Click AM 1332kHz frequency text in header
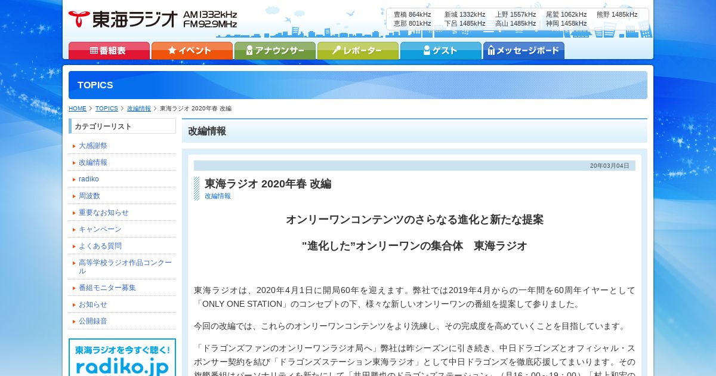This screenshot has width=716, height=376. 210,14
